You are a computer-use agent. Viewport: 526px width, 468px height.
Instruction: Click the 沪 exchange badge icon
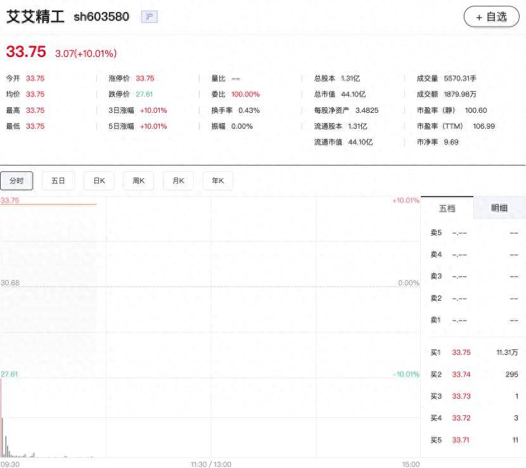[150, 16]
